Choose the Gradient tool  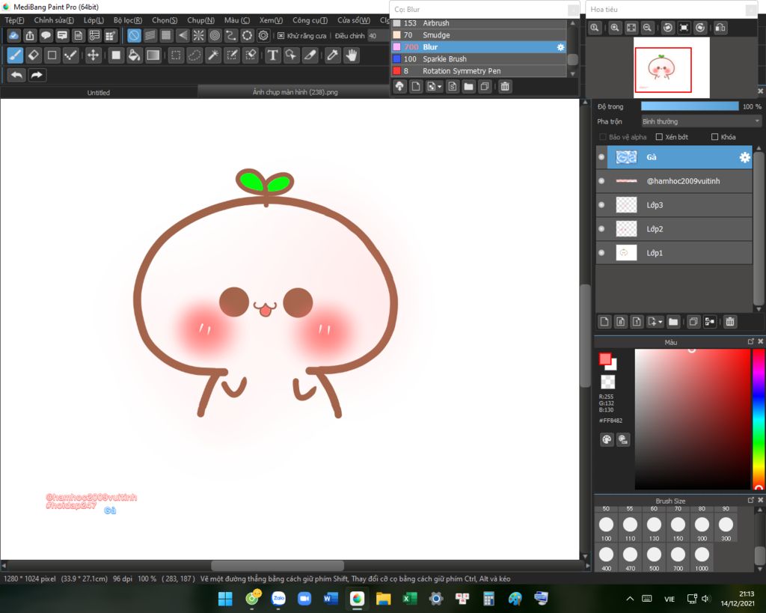pos(153,55)
